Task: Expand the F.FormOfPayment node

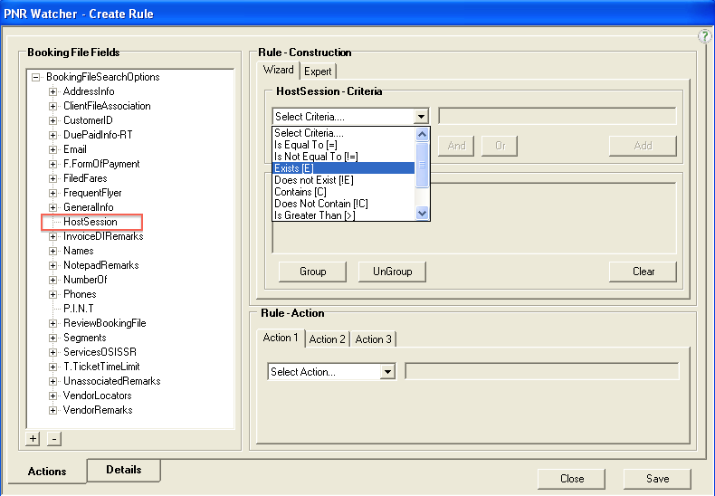Action: point(52,164)
